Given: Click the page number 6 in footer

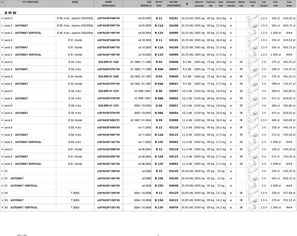Looking at the screenshot, I should [x=158, y=235].
